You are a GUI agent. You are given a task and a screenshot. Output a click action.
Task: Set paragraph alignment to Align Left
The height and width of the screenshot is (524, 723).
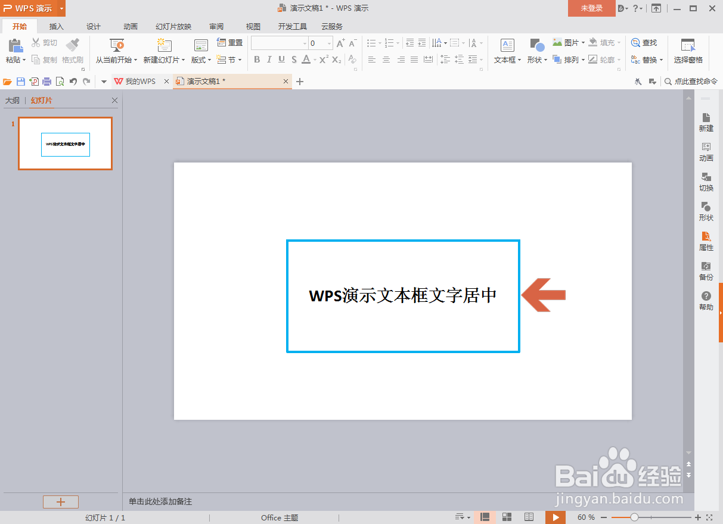click(372, 60)
